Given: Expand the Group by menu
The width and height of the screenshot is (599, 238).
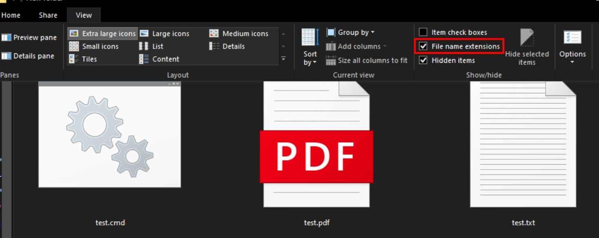Looking at the screenshot, I should click(351, 32).
